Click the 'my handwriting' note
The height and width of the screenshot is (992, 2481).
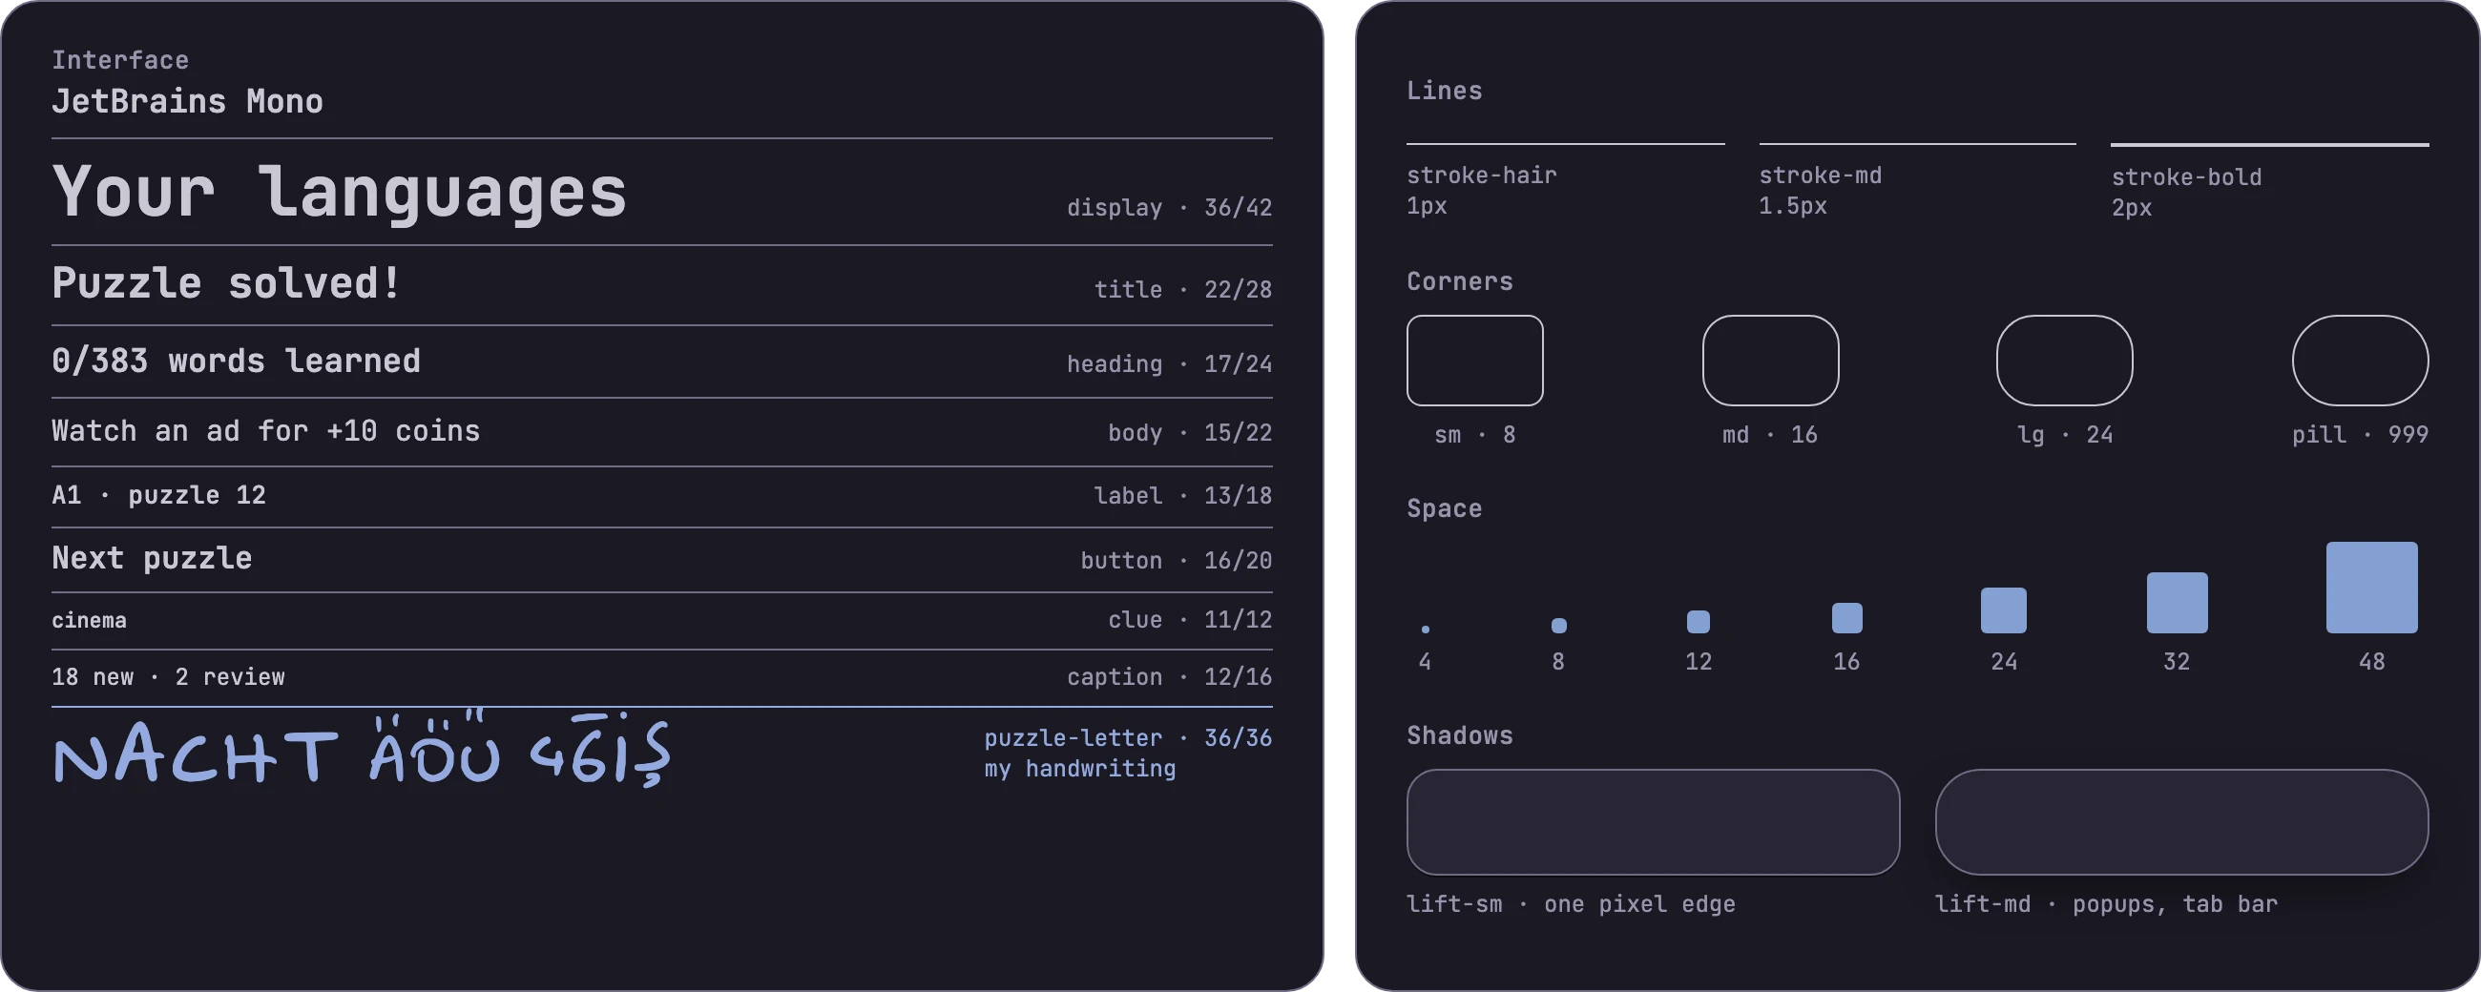[x=1079, y=769]
